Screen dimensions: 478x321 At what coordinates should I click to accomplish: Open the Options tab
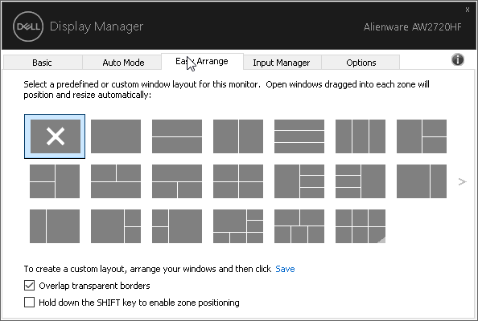click(x=361, y=63)
